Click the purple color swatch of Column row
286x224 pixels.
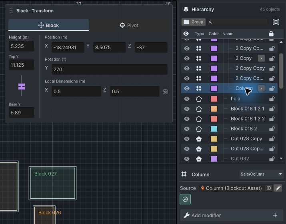(x=214, y=88)
